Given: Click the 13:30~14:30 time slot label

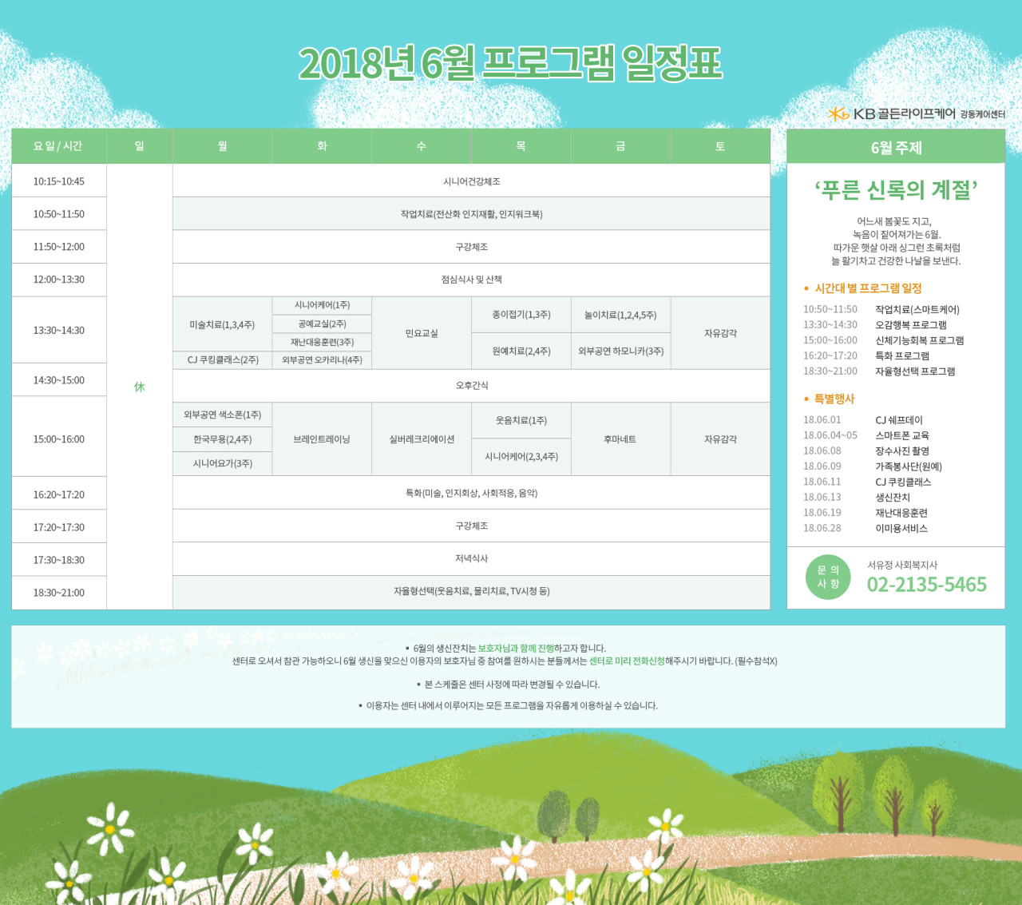Looking at the screenshot, I should [59, 330].
